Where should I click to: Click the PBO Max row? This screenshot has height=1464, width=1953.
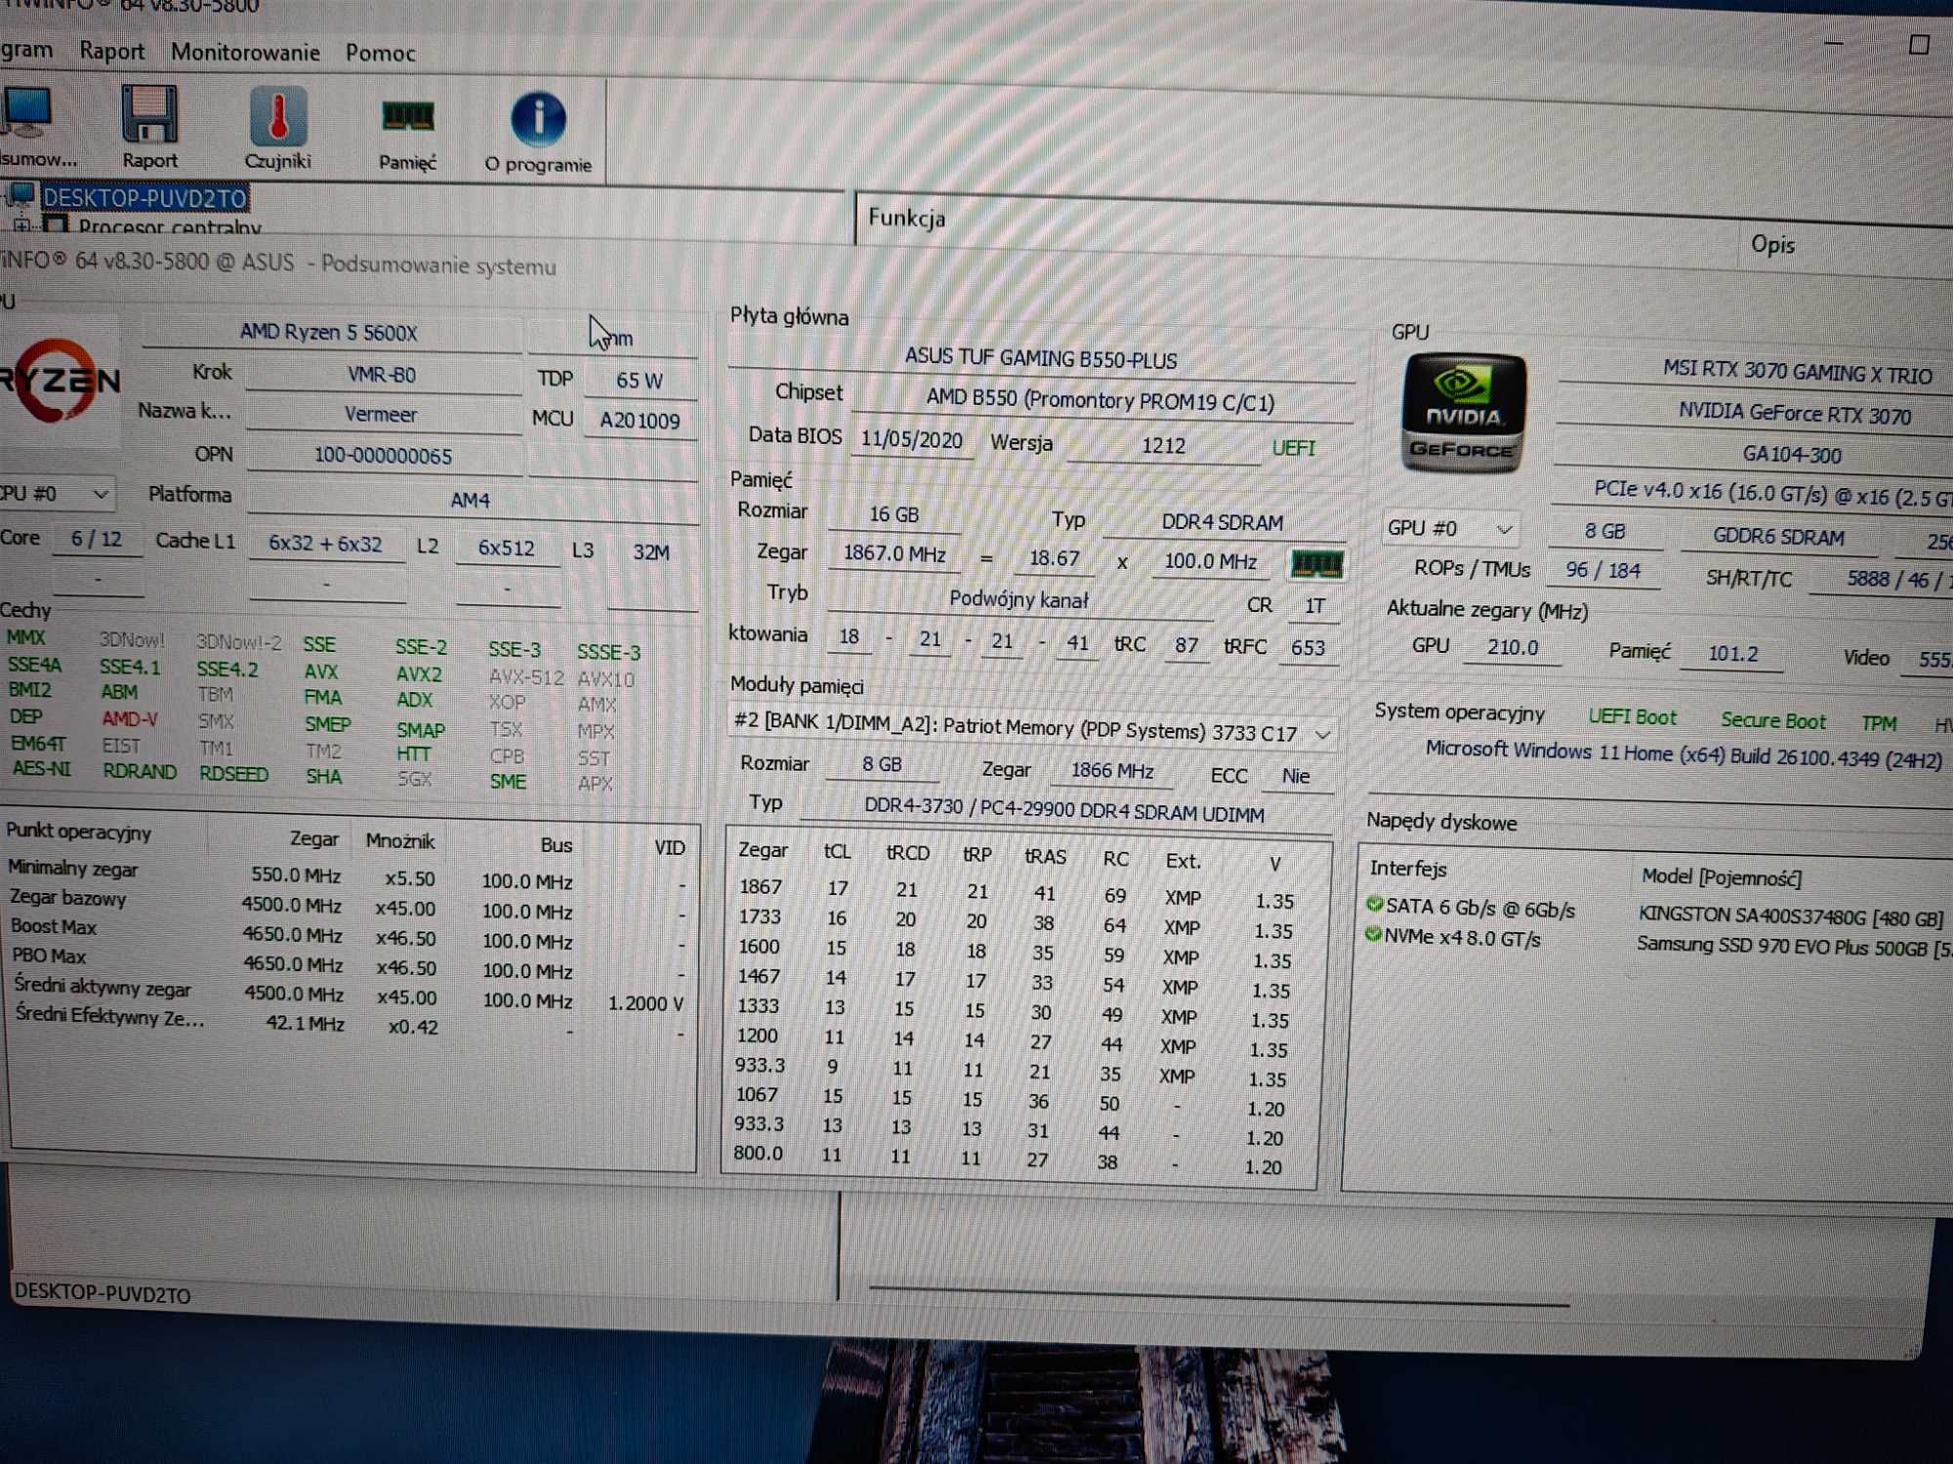[x=349, y=963]
